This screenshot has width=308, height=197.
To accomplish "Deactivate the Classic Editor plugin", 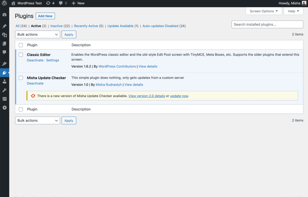I will coord(35,60).
